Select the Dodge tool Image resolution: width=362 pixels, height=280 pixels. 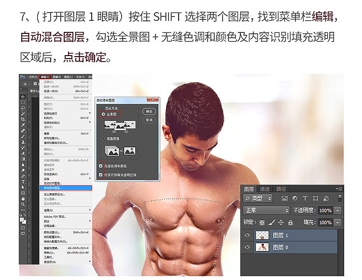pos(23,170)
